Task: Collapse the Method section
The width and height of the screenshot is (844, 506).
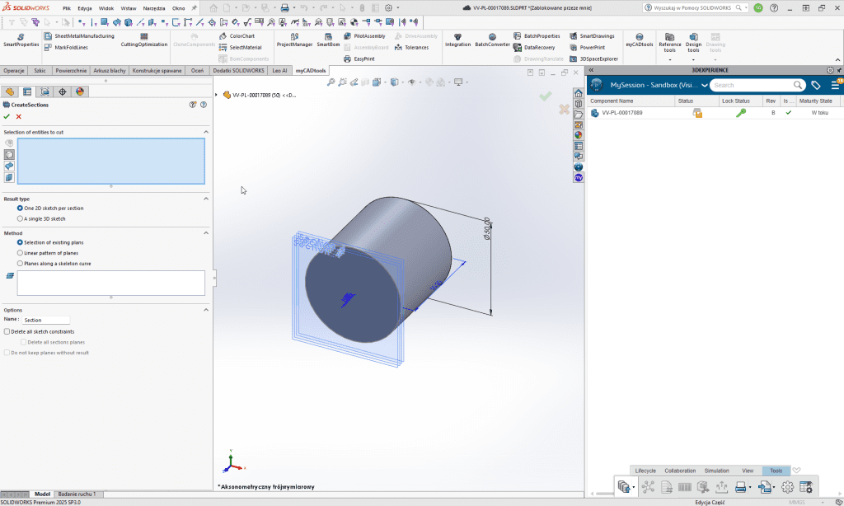Action: point(206,233)
